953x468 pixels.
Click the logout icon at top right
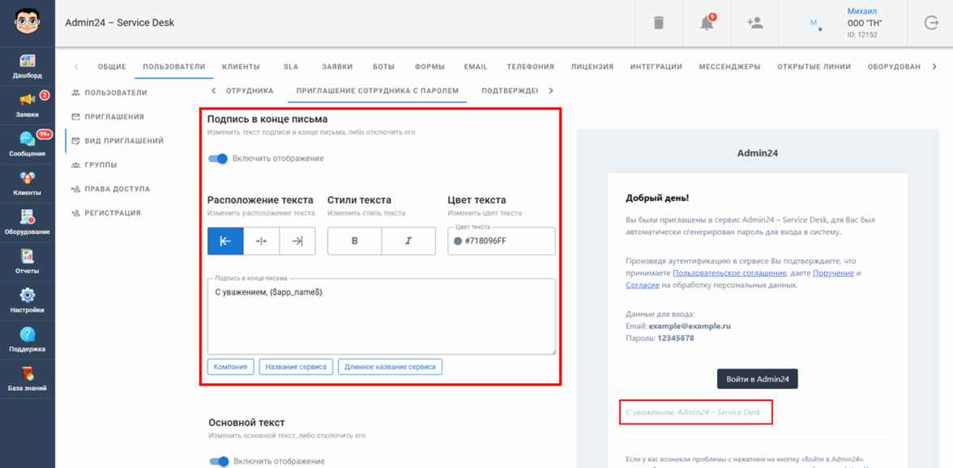(931, 23)
